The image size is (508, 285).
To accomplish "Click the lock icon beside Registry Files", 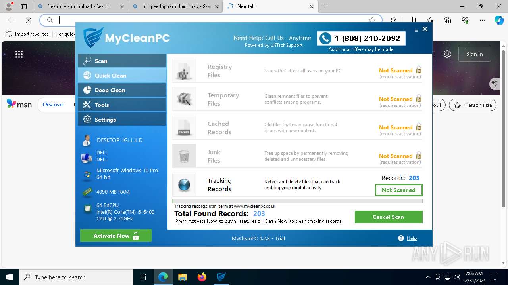I will point(418,70).
